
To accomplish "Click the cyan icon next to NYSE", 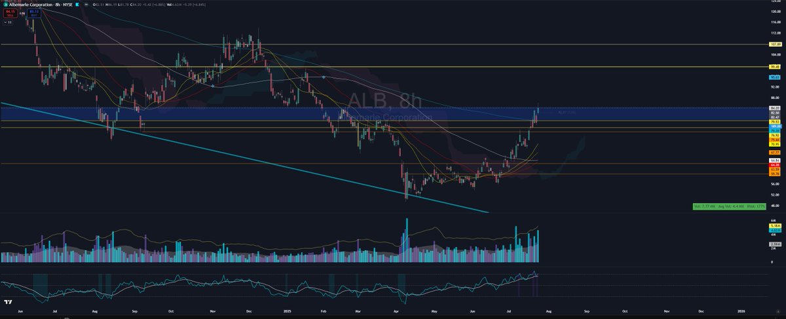I will pos(77,5).
